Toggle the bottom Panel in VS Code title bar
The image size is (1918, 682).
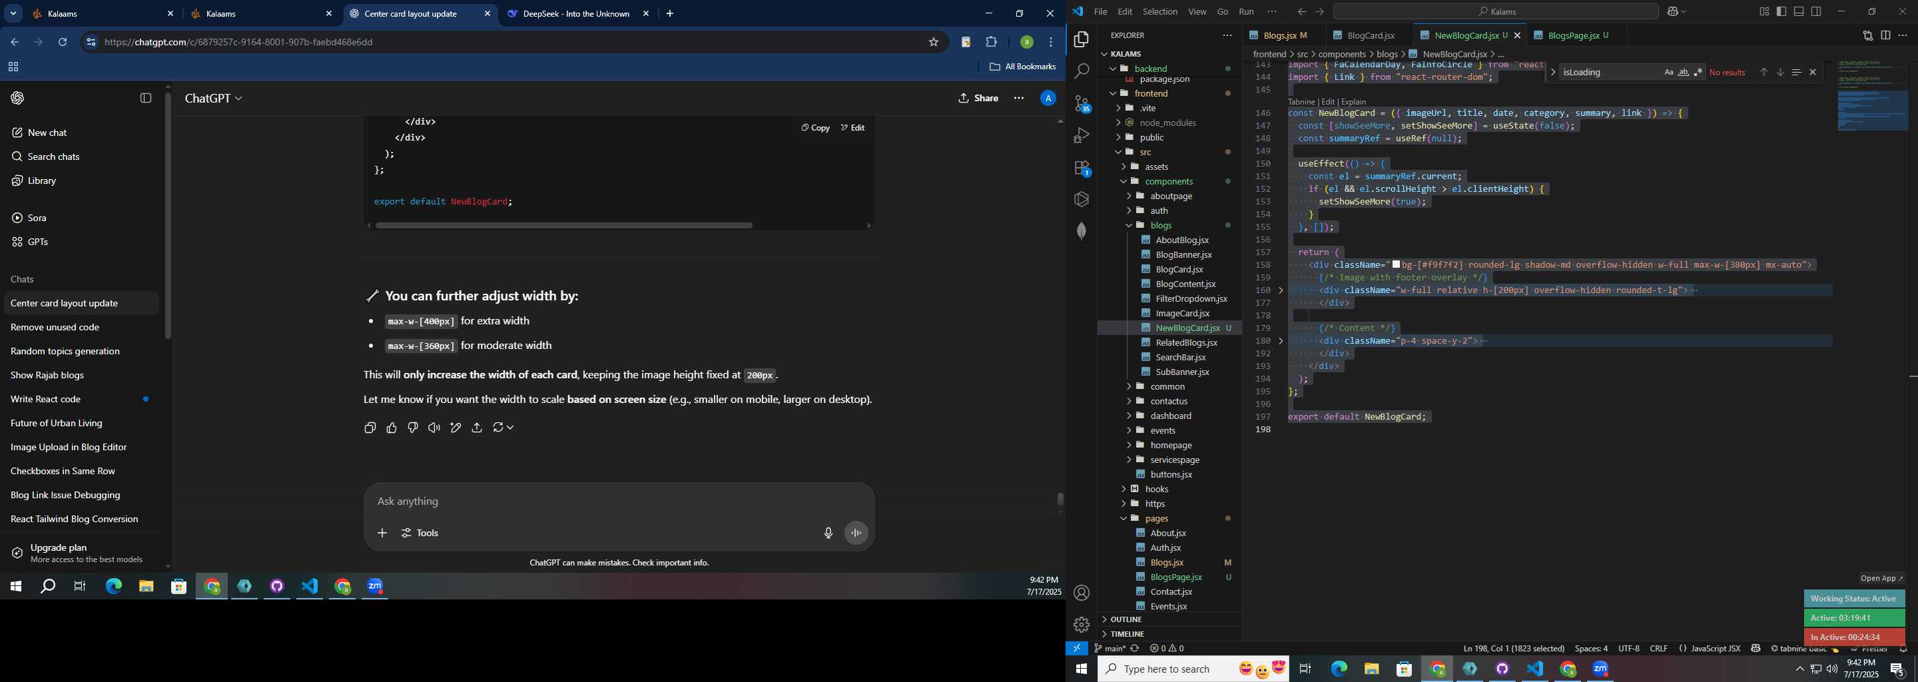click(x=1799, y=11)
